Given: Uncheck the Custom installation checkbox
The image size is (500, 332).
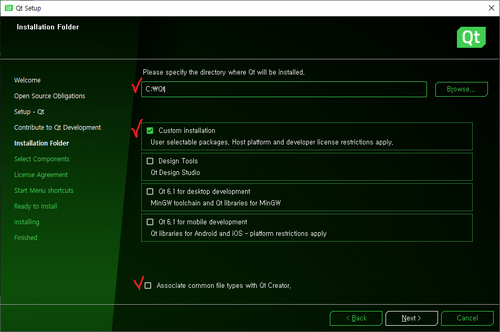Looking at the screenshot, I should pyautogui.click(x=150, y=131).
